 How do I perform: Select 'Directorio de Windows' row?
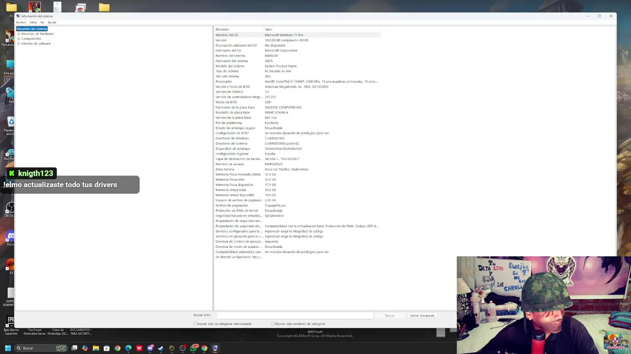[x=297, y=138]
